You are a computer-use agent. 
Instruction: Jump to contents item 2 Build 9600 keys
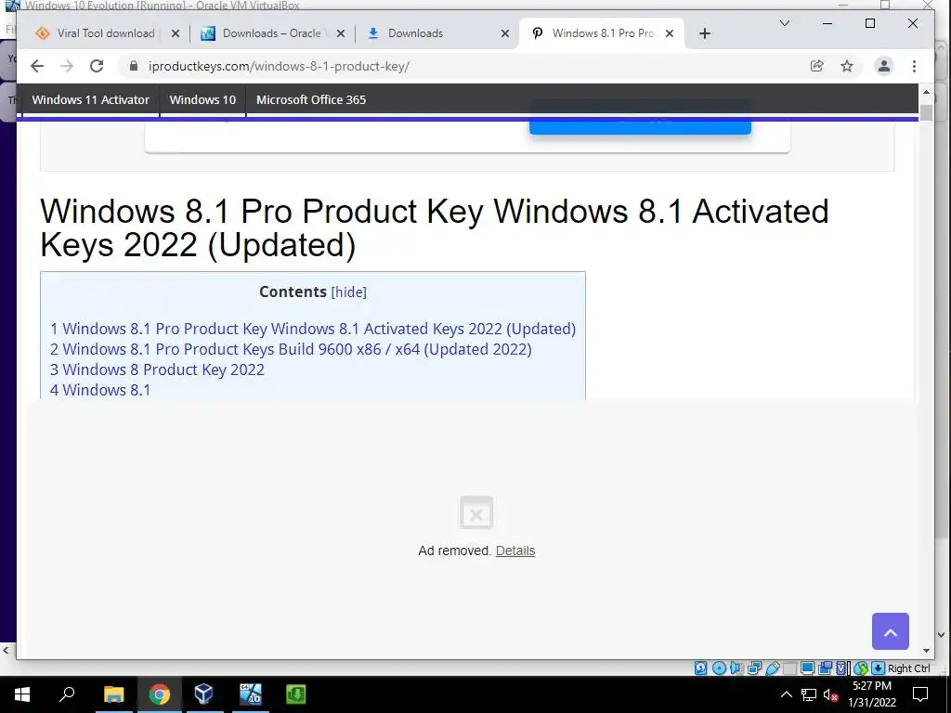(291, 349)
